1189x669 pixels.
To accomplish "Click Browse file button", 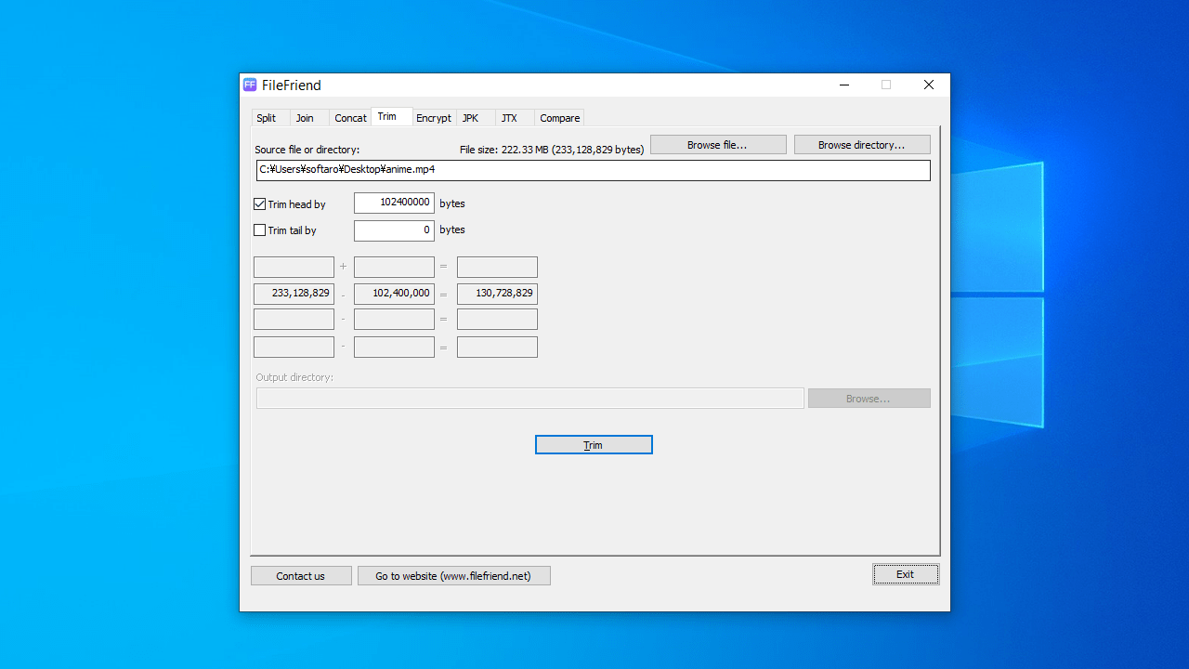I will (x=718, y=145).
